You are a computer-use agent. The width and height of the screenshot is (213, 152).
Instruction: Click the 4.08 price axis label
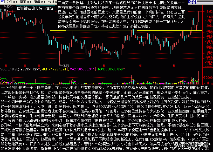click(x=210, y=48)
